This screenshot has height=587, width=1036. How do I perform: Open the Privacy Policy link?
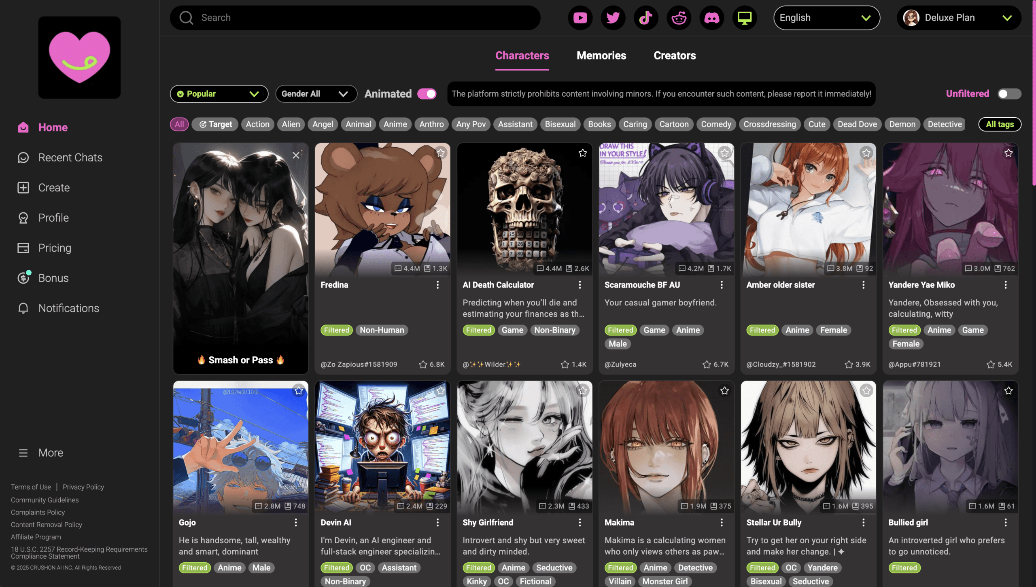(83, 487)
